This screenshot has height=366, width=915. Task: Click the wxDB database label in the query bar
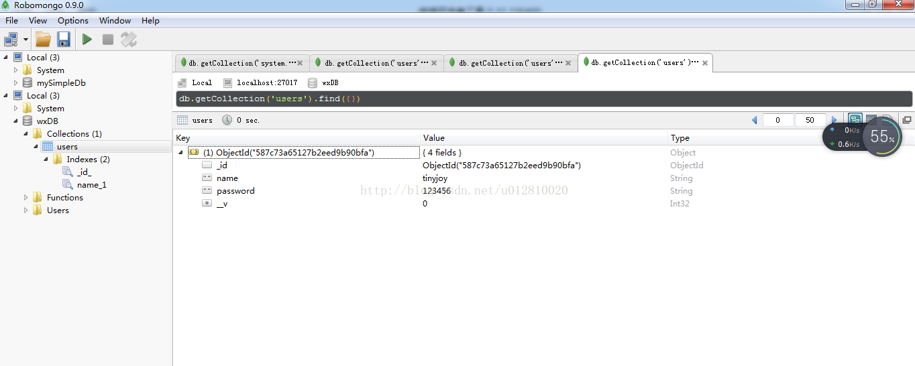click(330, 83)
